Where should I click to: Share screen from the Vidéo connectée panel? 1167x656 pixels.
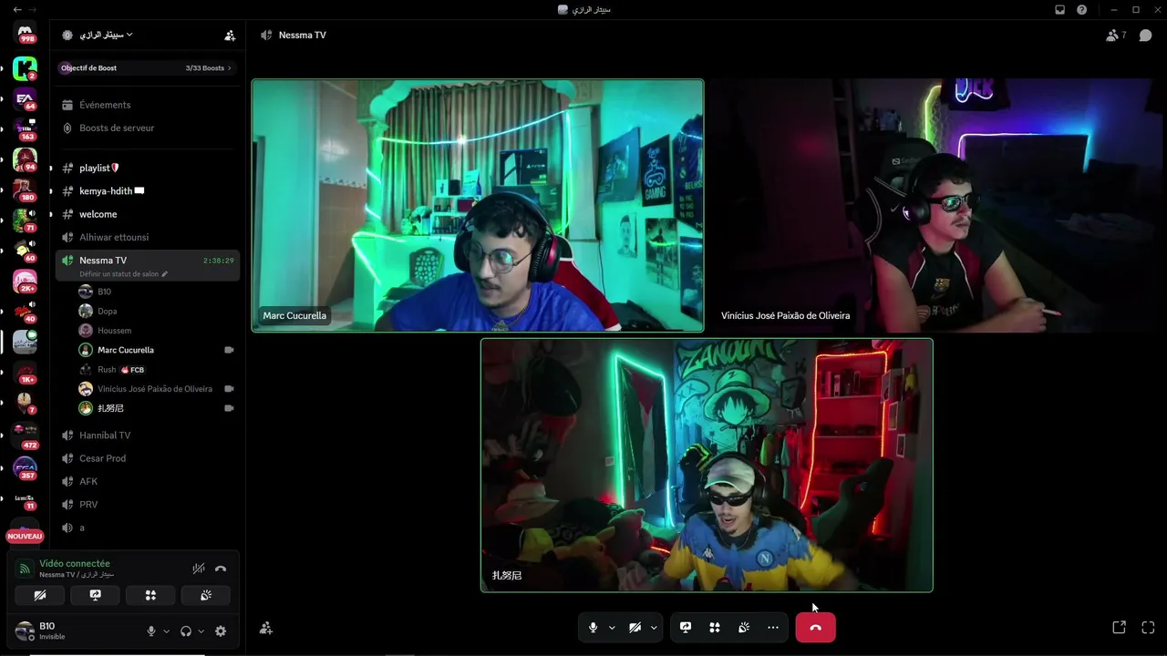pyautogui.click(x=96, y=595)
